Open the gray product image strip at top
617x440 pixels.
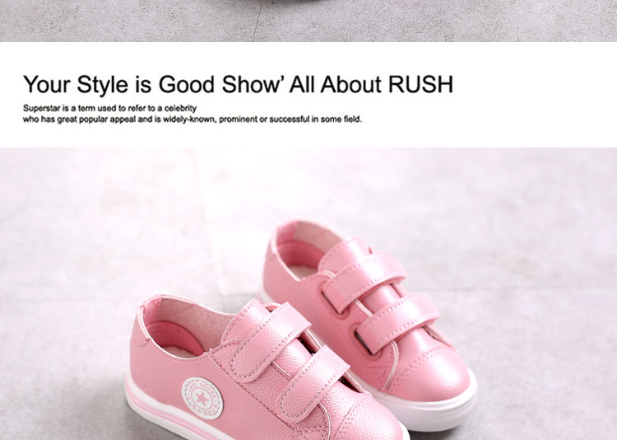[x=308, y=21]
